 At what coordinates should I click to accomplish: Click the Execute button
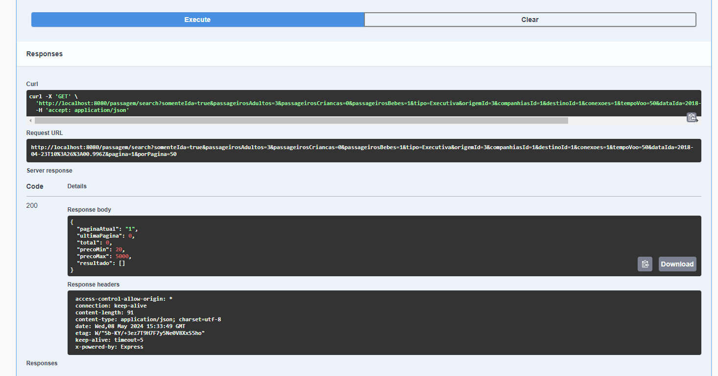coord(197,20)
